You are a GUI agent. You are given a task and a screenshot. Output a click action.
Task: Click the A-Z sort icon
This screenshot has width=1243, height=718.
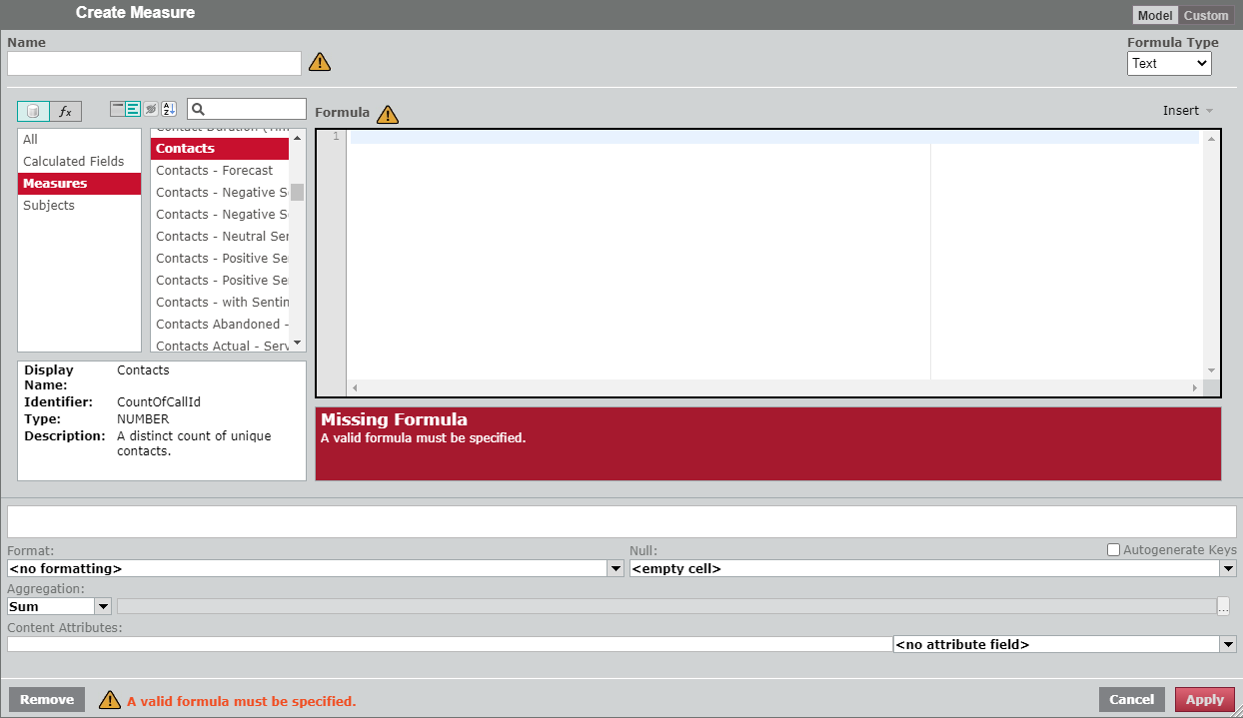168,109
